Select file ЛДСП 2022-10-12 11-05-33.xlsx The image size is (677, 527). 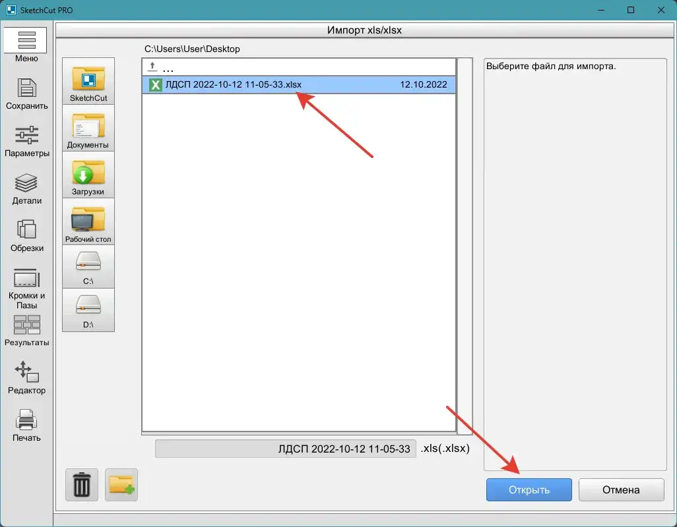(234, 85)
